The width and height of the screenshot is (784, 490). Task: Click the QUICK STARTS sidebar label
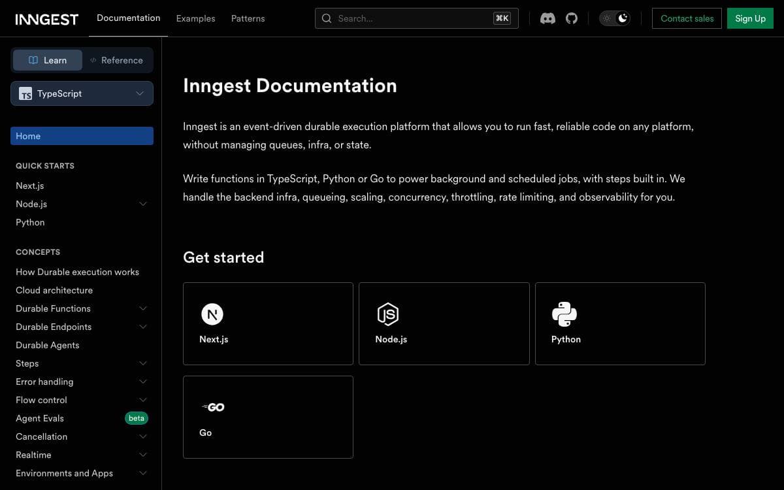pos(45,166)
